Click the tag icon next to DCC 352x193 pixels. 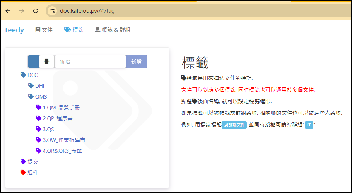pos(23,75)
